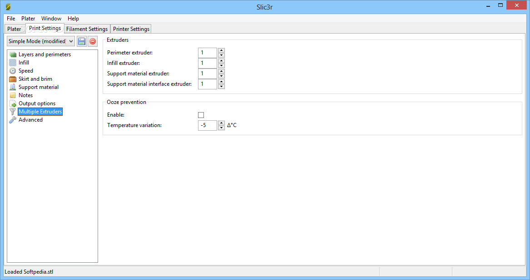Increase Support material interface extruder value

point(221,82)
